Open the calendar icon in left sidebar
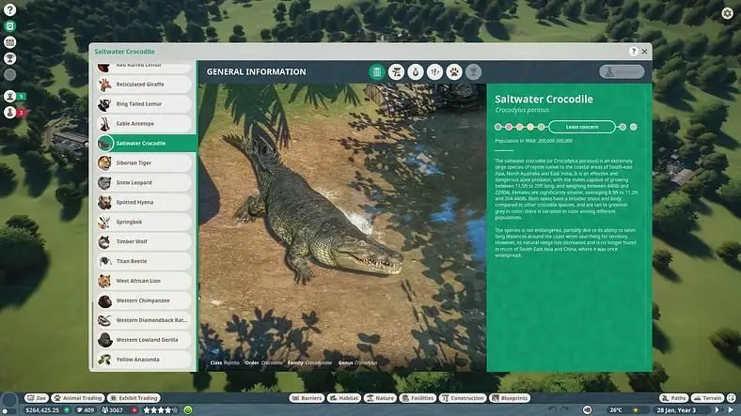Viewport: 741px width, 416px height. tap(9, 42)
